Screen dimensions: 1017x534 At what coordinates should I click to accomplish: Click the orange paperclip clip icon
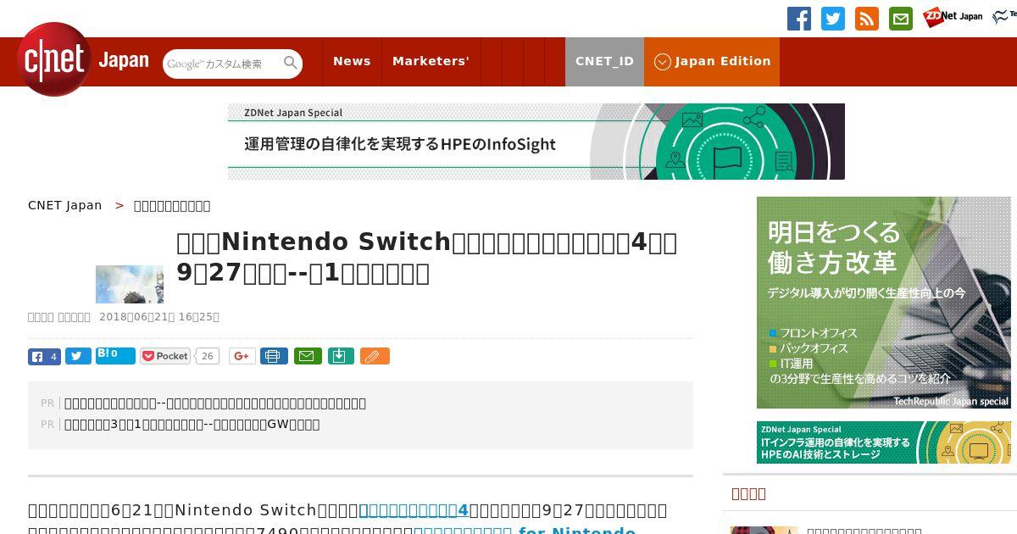point(375,356)
